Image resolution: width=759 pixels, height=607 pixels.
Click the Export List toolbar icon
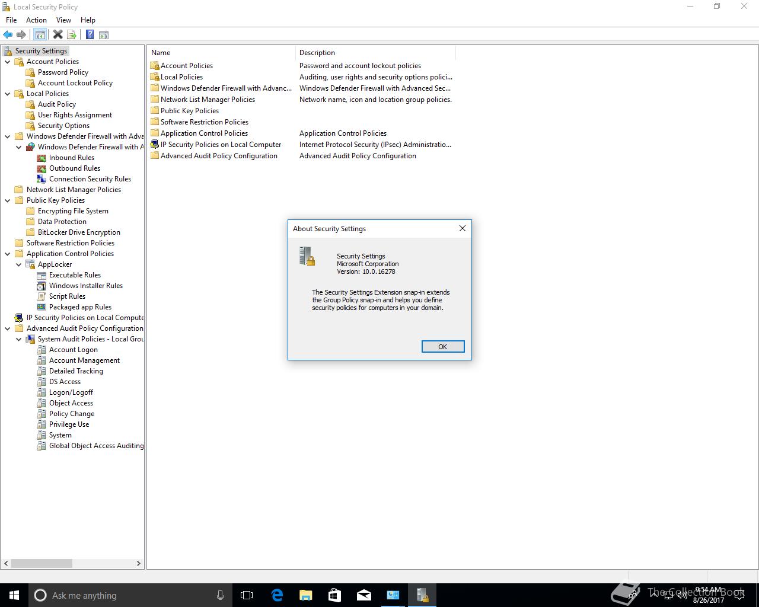pyautogui.click(x=72, y=35)
